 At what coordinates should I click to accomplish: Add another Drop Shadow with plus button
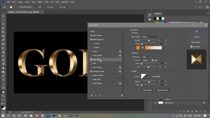coord(120,84)
